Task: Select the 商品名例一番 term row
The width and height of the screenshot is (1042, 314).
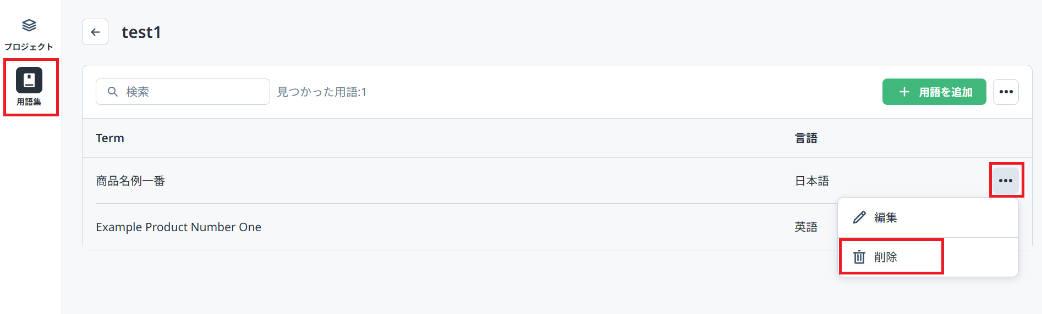Action: pos(130,181)
